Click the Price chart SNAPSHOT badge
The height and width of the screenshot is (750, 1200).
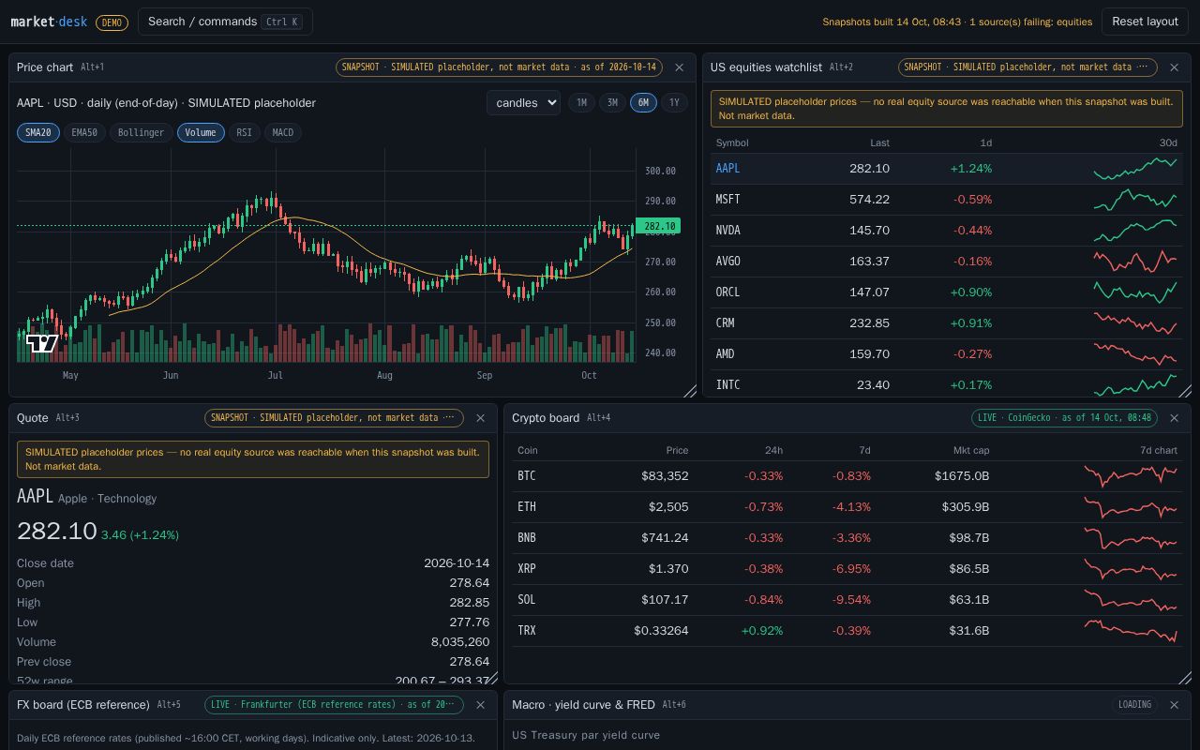point(500,67)
